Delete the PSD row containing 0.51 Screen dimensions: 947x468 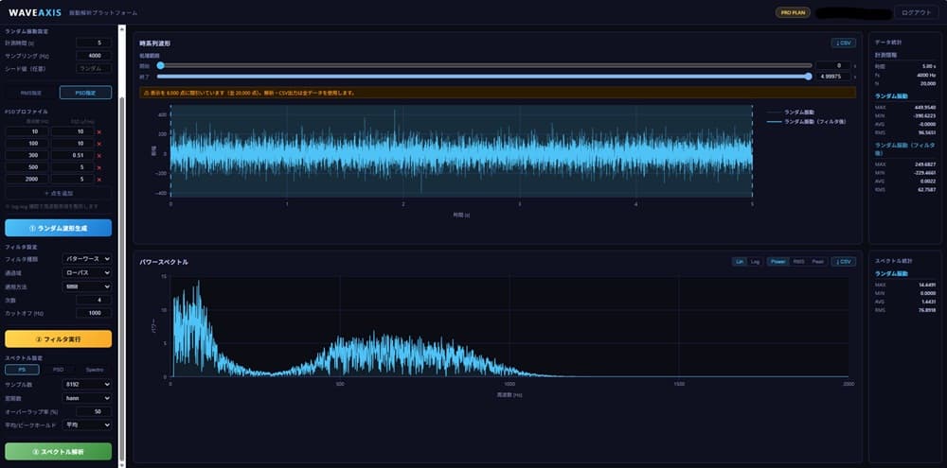pyautogui.click(x=99, y=156)
